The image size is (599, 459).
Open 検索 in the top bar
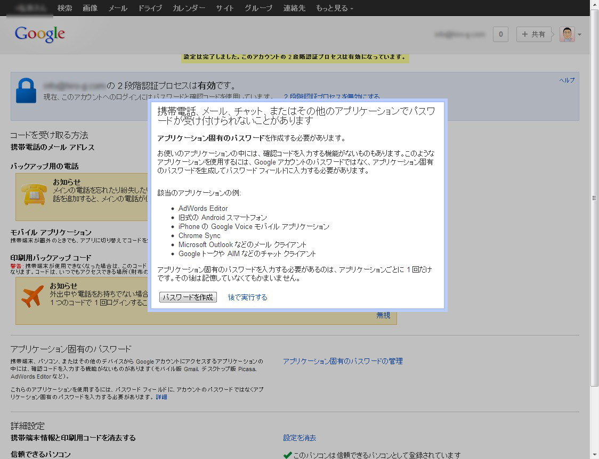pyautogui.click(x=64, y=8)
